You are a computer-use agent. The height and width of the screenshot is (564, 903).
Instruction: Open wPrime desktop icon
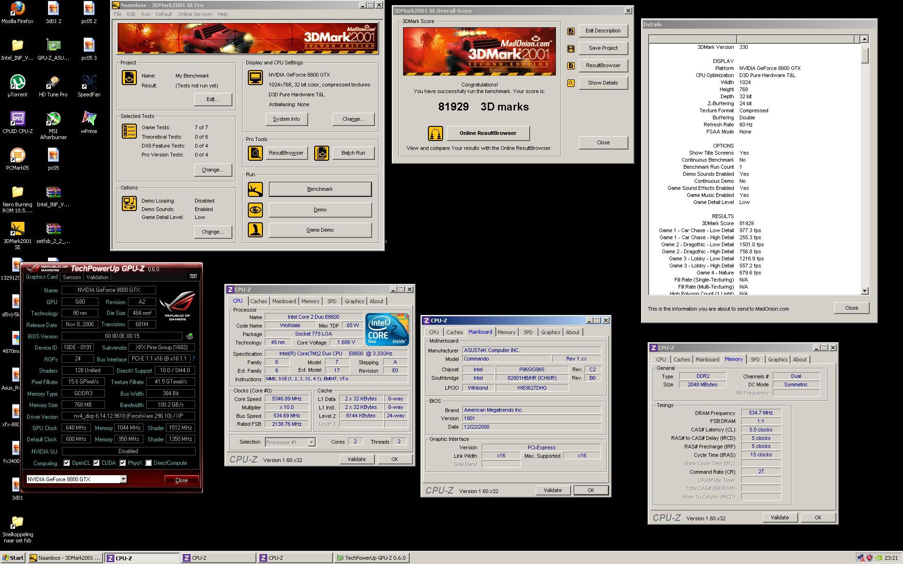[x=89, y=123]
